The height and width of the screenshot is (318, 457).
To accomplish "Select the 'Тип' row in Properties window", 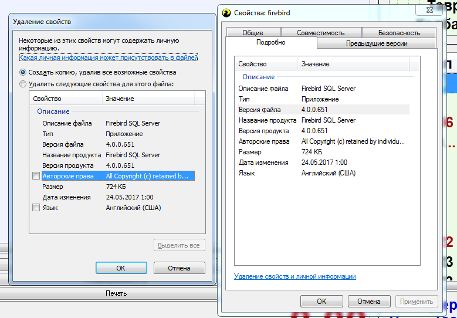I will [323, 99].
